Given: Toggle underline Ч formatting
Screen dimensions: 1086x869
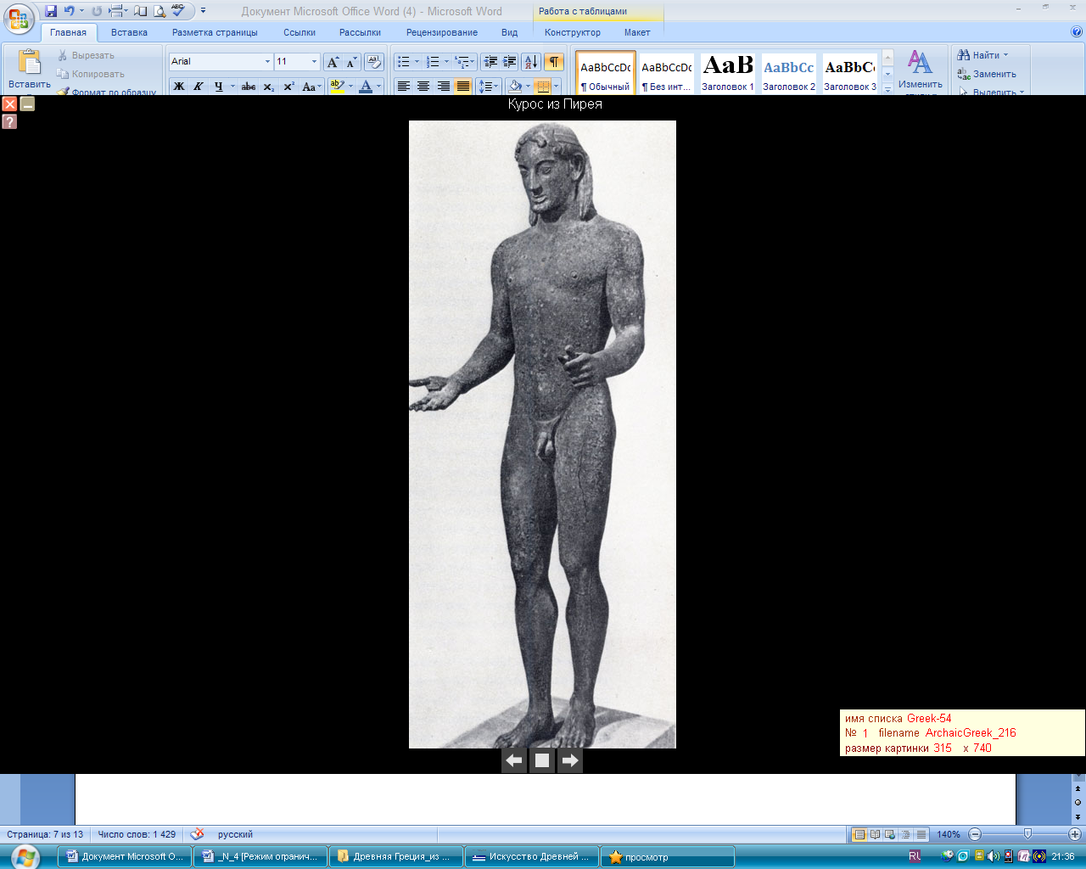Looking at the screenshot, I should (x=219, y=87).
